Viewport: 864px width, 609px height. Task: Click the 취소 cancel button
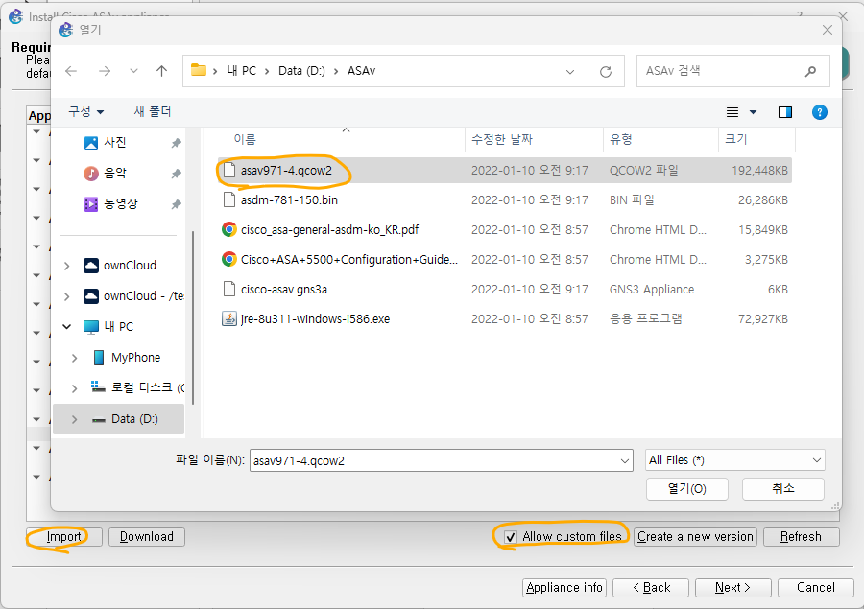click(x=783, y=488)
